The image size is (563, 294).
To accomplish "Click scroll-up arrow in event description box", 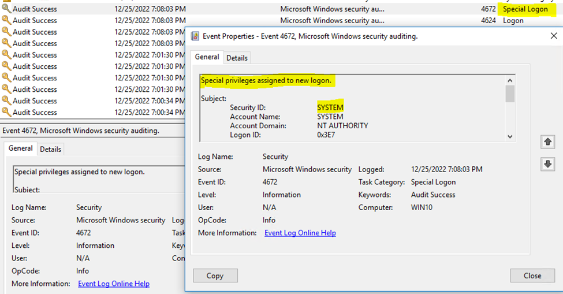I will [x=510, y=81].
